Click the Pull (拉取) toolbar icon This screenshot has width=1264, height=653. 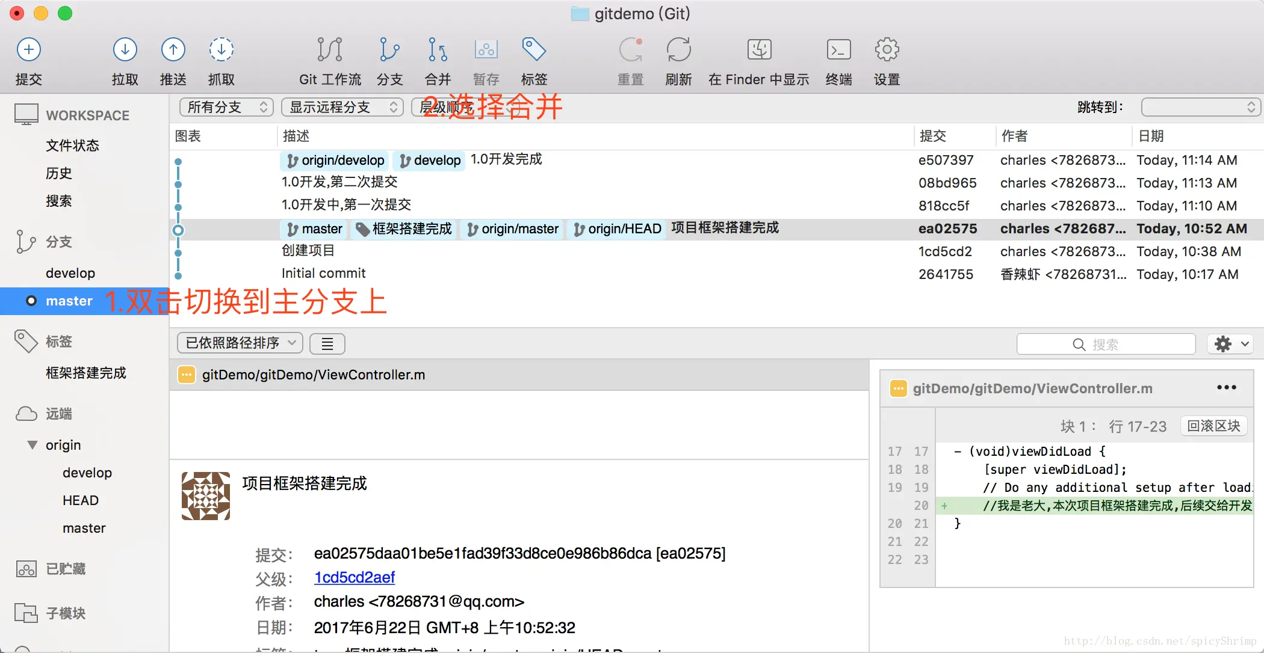pos(125,50)
